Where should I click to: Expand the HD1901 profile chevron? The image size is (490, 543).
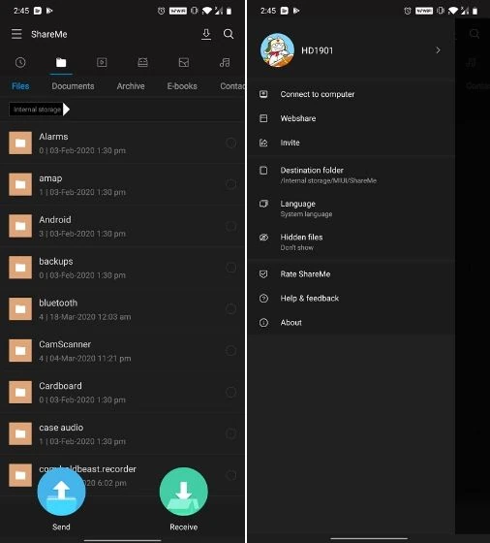pyautogui.click(x=438, y=50)
